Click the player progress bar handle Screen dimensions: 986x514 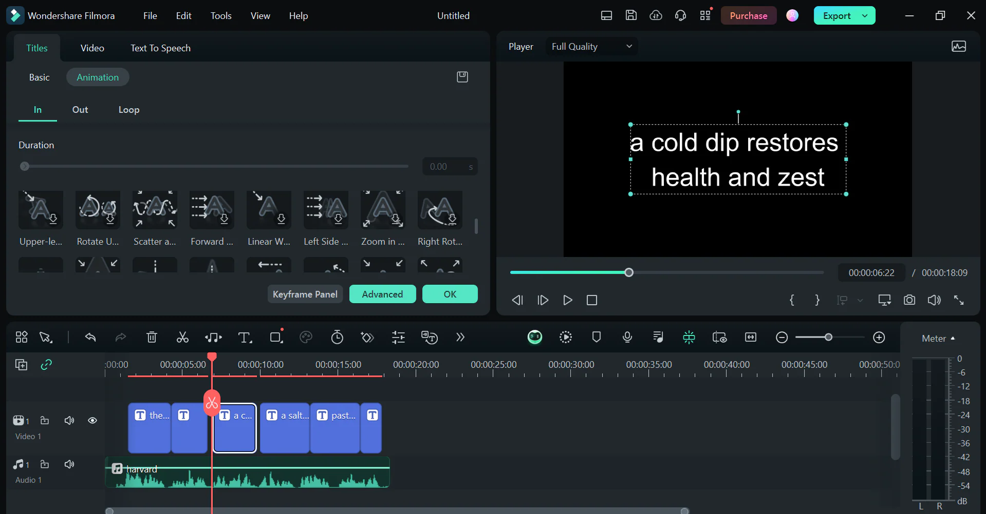point(629,272)
